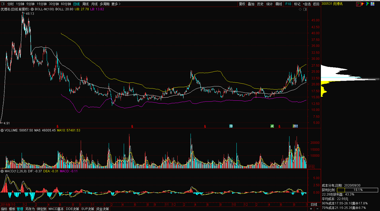This screenshot has width=380, height=211.
Task: Select the MACD基本 bottom tab
Action: 56,209
